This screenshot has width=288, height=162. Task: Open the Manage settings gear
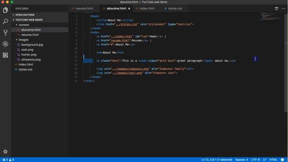click(x=5, y=152)
